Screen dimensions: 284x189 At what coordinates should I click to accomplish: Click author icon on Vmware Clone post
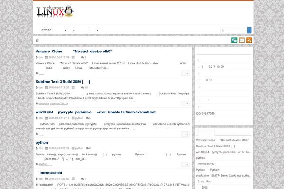coord(37,57)
